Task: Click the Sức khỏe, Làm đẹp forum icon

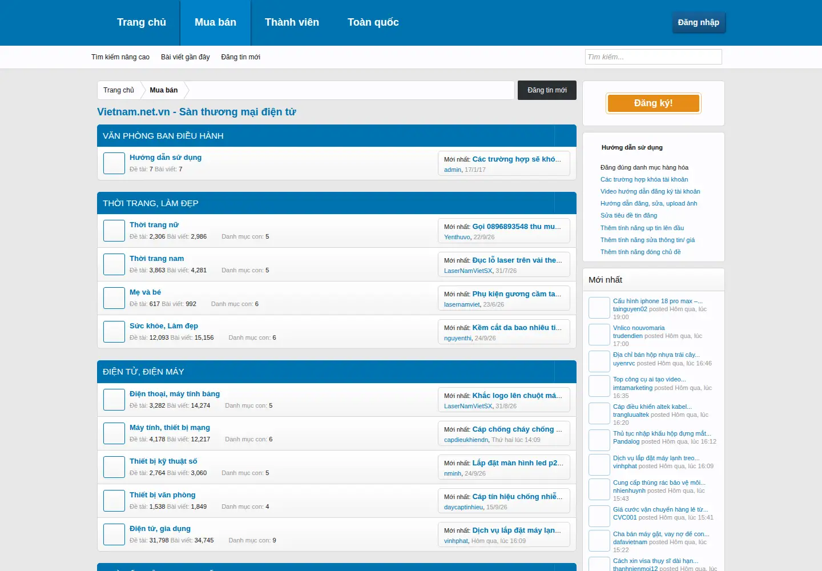Action: pos(114,332)
